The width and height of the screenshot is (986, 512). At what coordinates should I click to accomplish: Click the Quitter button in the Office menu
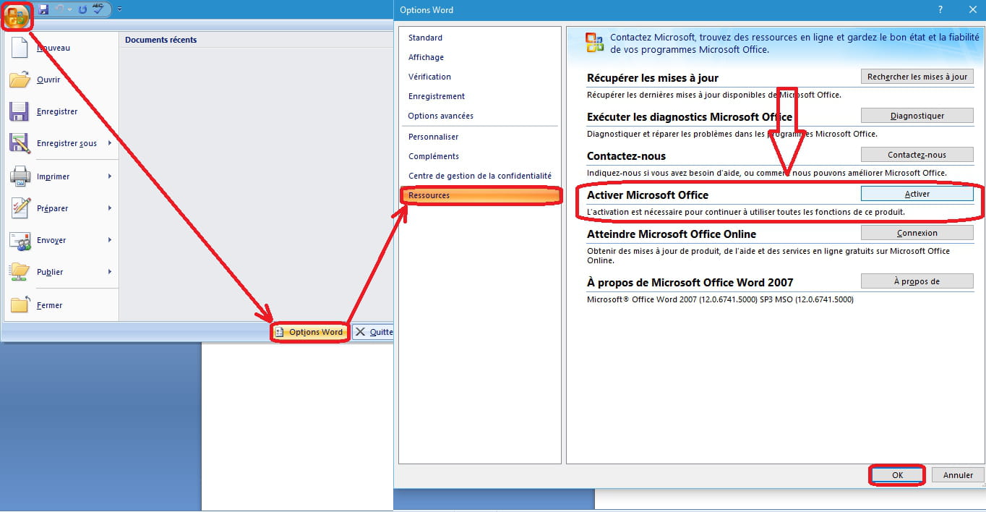373,332
